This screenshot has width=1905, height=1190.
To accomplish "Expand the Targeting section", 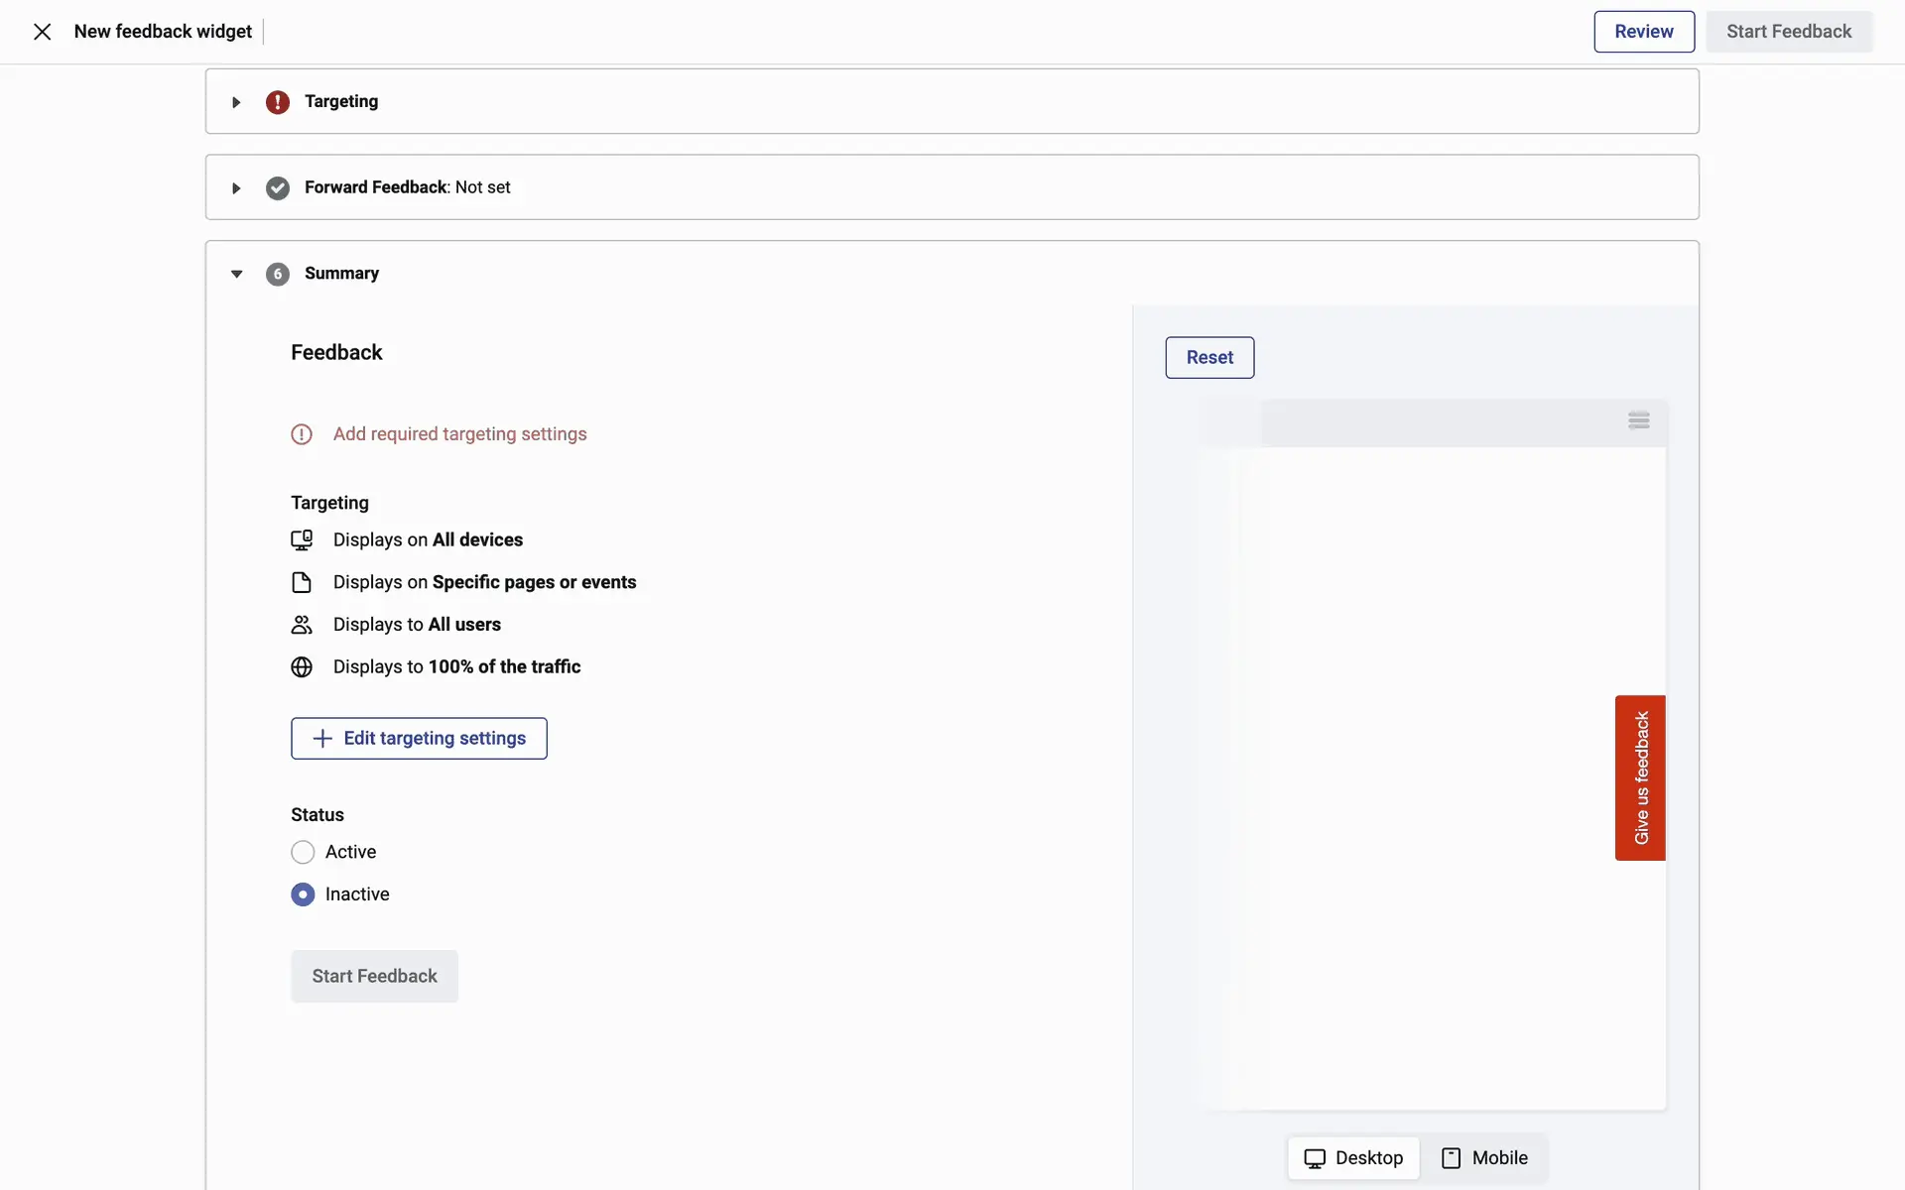I will point(236,102).
